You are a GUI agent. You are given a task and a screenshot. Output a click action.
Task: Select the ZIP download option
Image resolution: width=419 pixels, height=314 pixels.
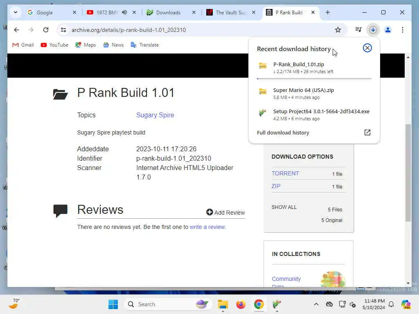pos(276,186)
